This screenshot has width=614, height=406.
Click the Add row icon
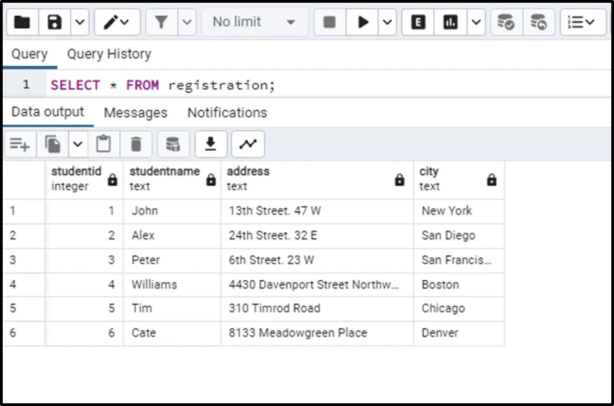(19, 144)
